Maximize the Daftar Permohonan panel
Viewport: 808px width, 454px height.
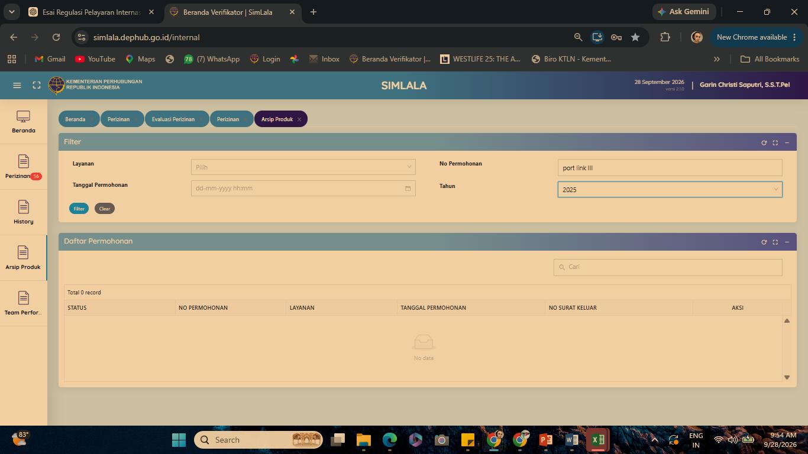[x=775, y=242]
